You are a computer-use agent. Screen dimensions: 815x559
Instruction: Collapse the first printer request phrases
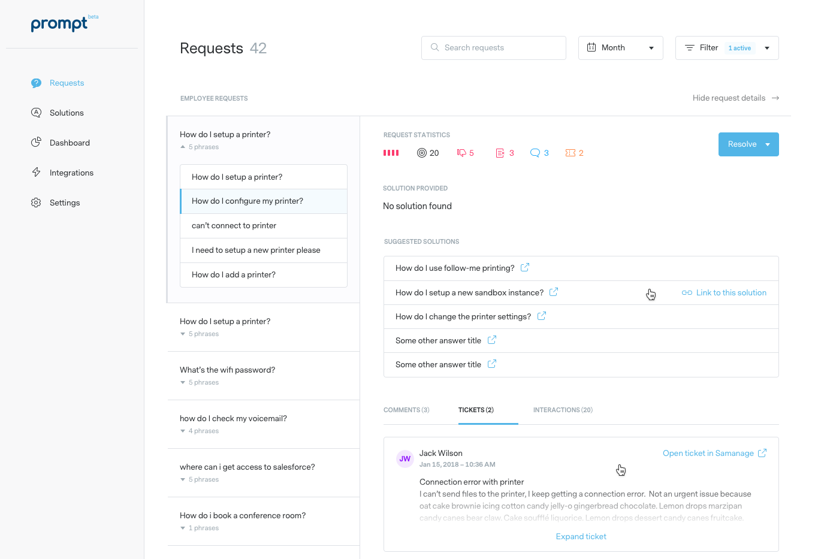tap(183, 147)
